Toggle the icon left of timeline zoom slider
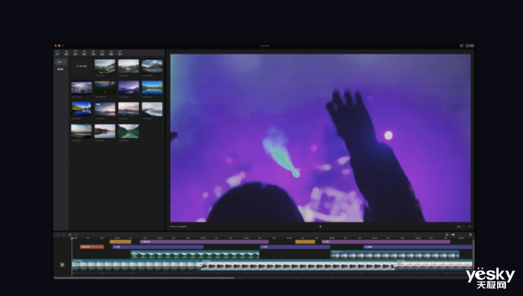The height and width of the screenshot is (296, 523). click(447, 235)
